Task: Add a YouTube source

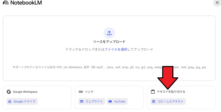Action: [117, 101]
